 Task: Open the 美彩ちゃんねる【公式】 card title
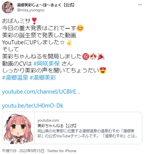coord(57,126)
